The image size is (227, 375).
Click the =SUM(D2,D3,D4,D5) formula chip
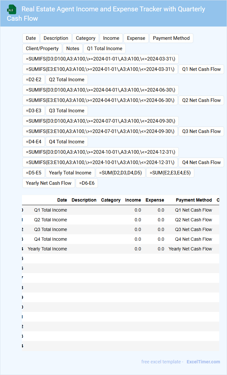120,173
